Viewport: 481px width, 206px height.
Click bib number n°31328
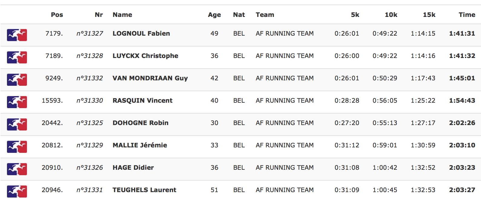pyautogui.click(x=90, y=56)
